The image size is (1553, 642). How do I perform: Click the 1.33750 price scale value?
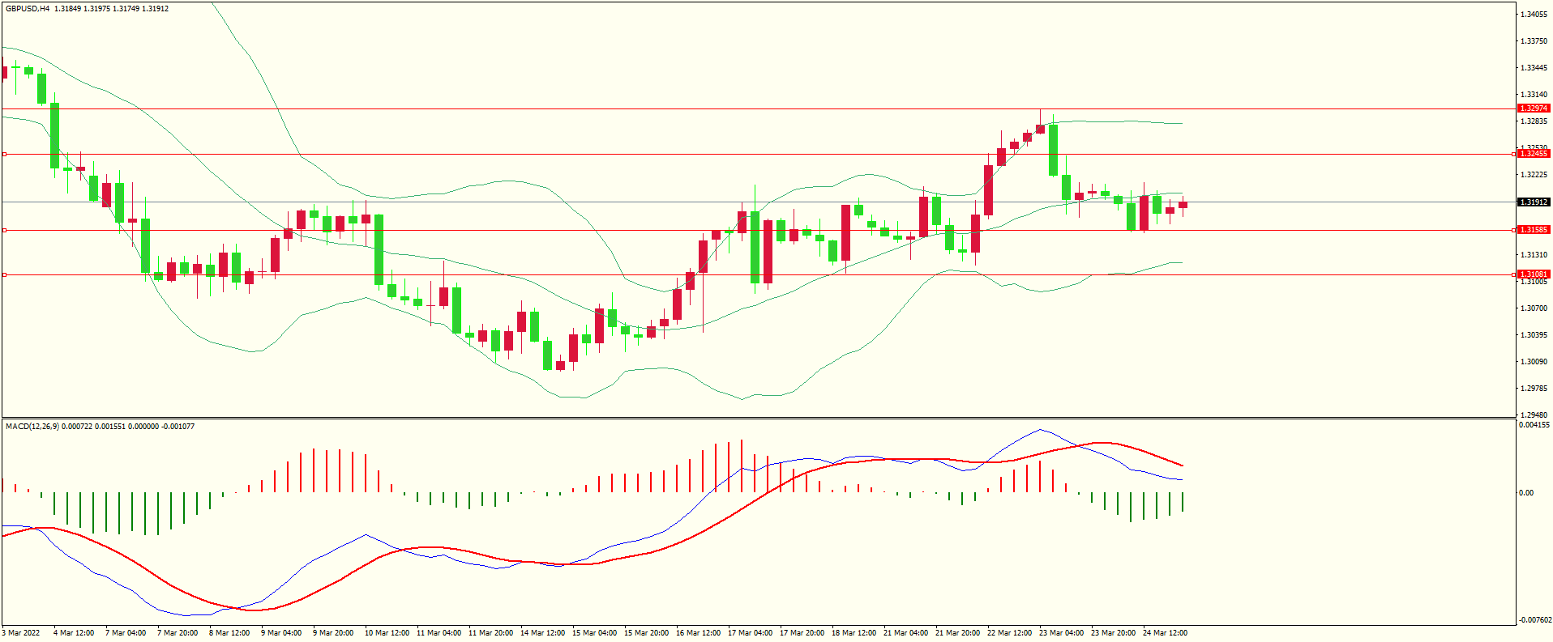coord(1534,41)
